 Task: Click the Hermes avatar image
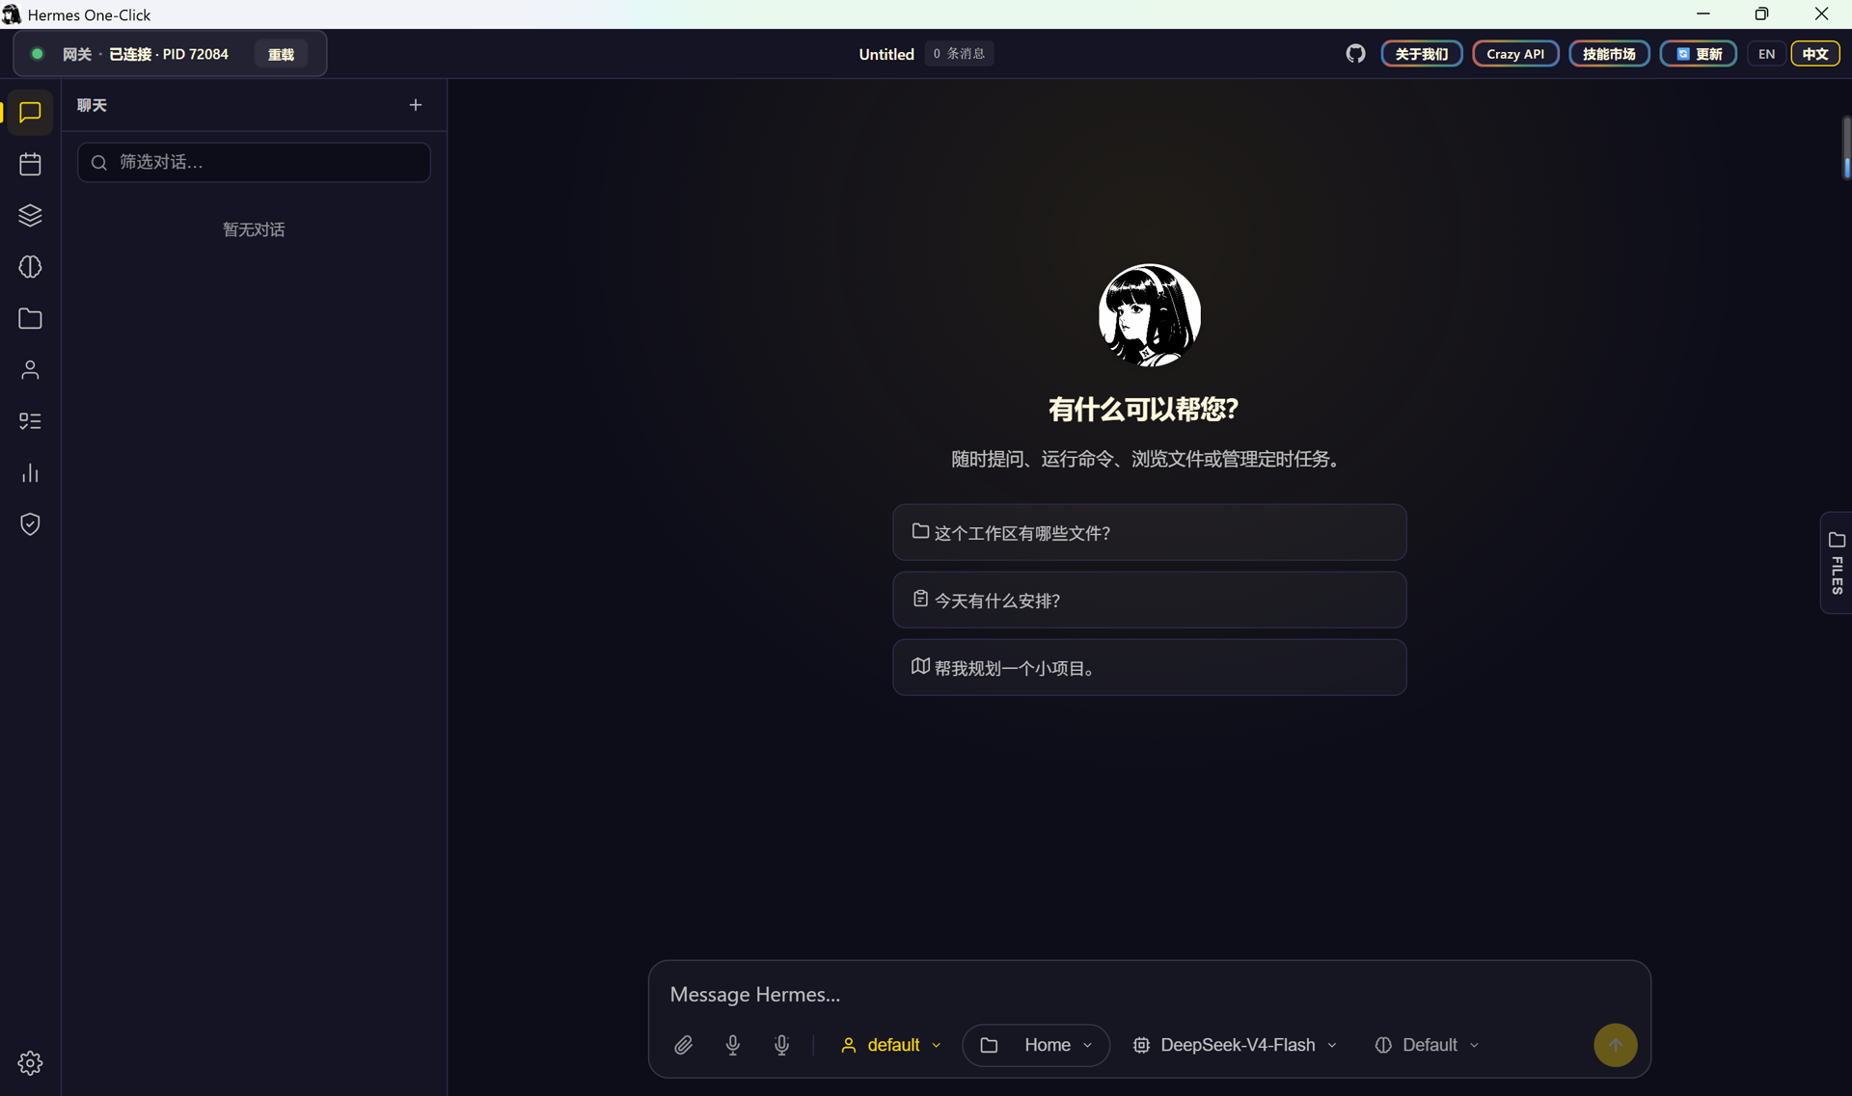1150,315
